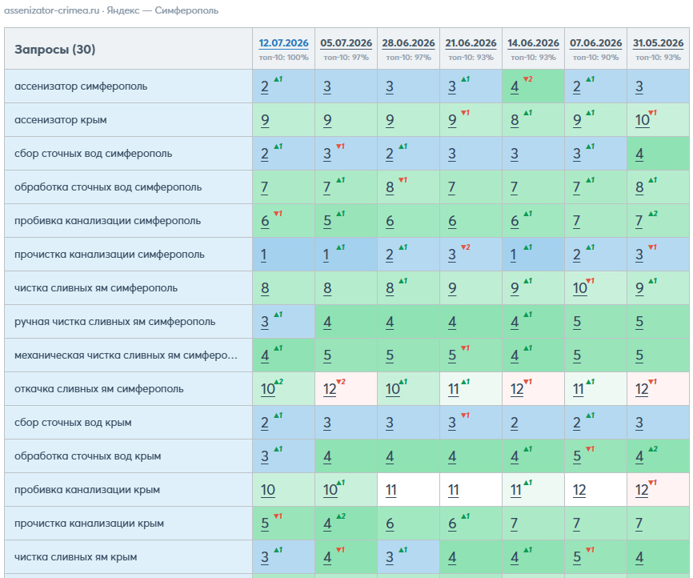The width and height of the screenshot is (693, 578).
Task: Select the 'Запросы (30)' column header
Action: click(54, 49)
